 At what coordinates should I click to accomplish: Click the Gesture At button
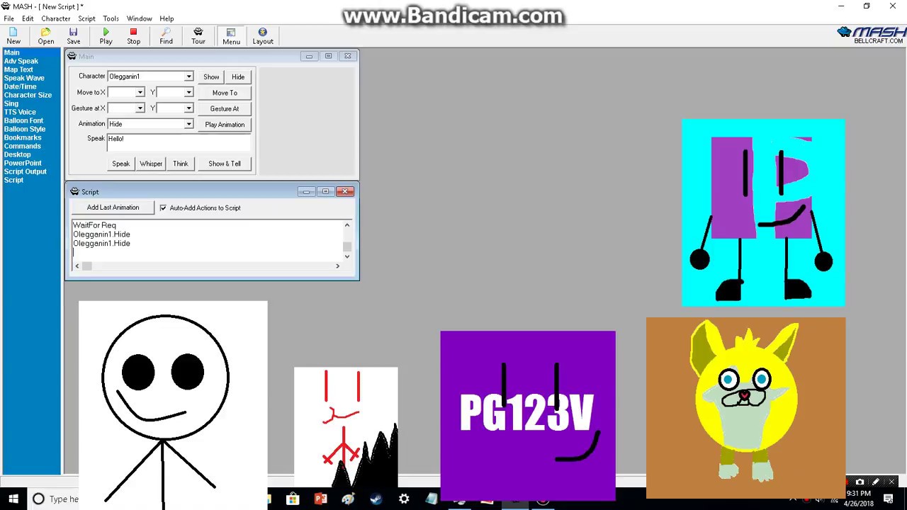pyautogui.click(x=225, y=108)
